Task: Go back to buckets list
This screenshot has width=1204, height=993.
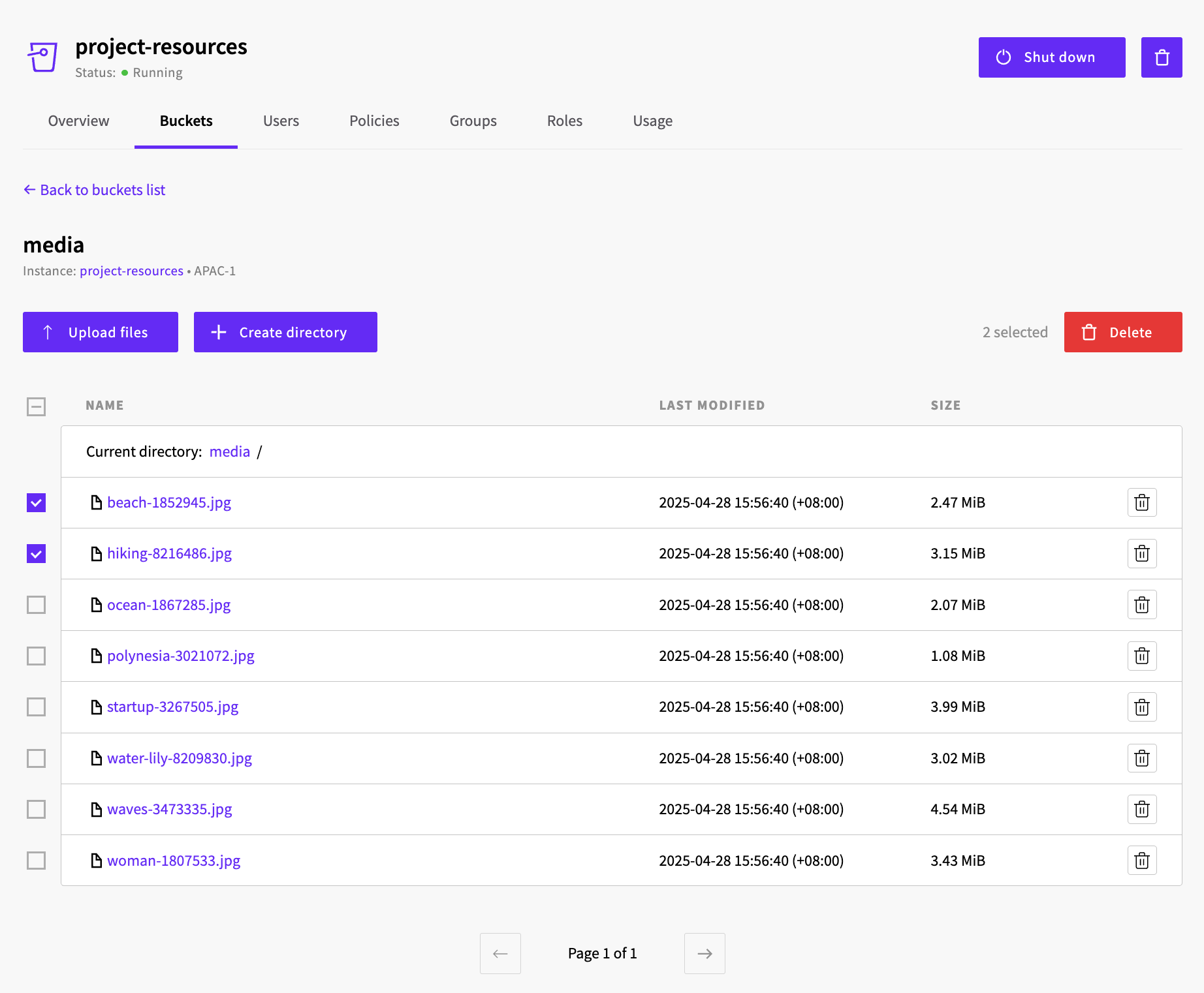Action: (95, 190)
